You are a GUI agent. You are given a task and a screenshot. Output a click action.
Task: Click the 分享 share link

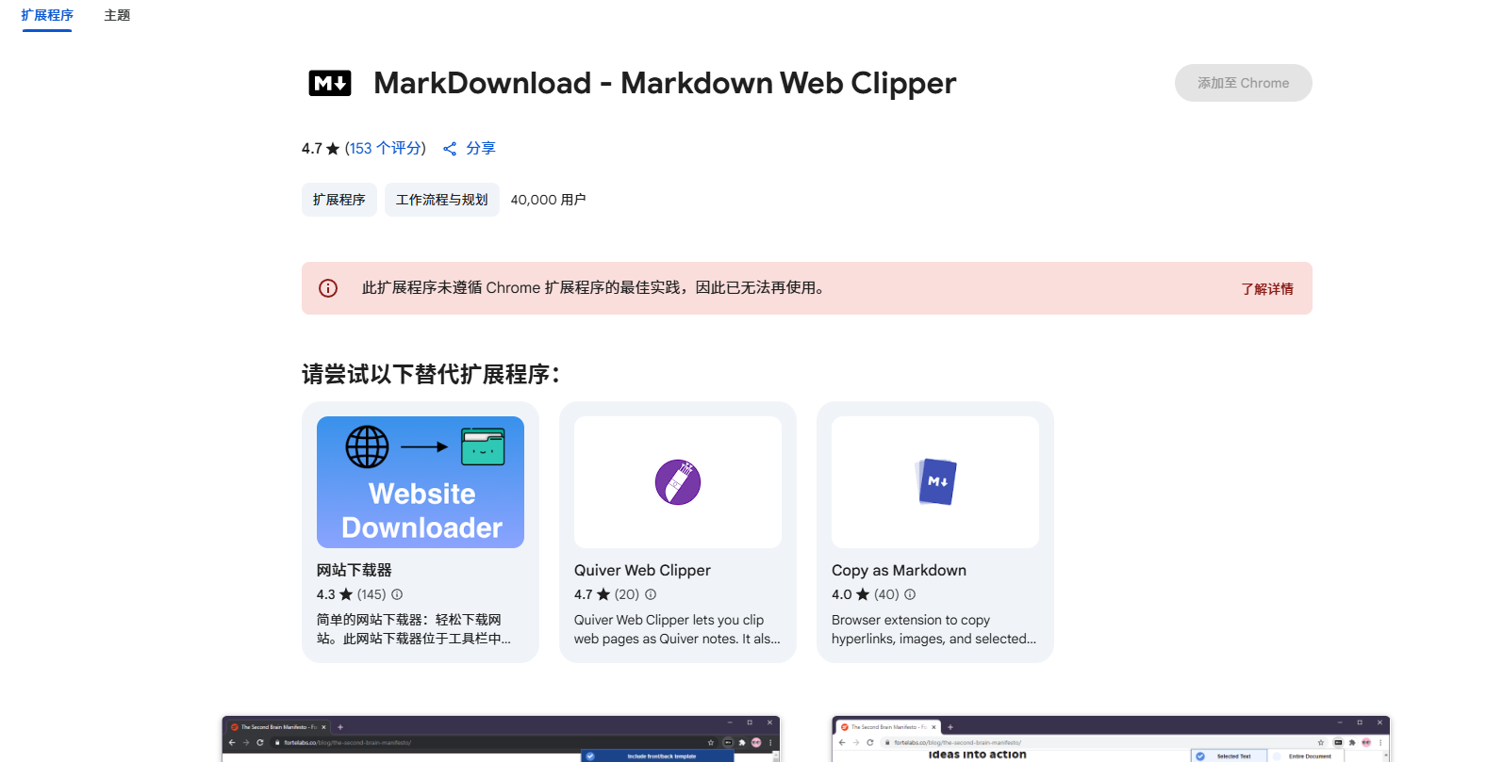pos(481,149)
